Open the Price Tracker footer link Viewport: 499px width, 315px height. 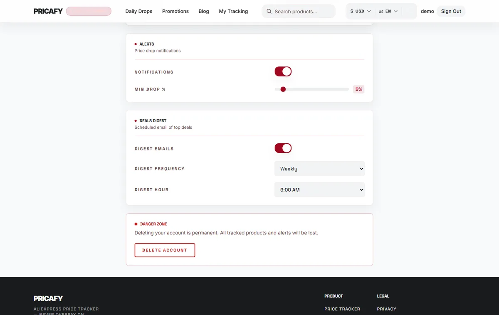point(342,309)
